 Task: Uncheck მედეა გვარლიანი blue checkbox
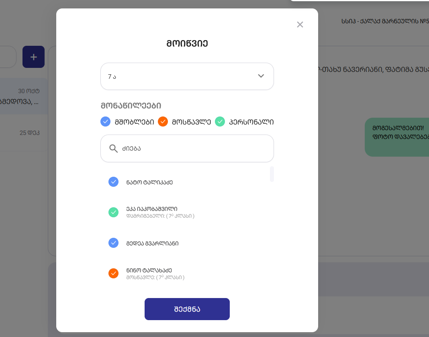pos(114,243)
